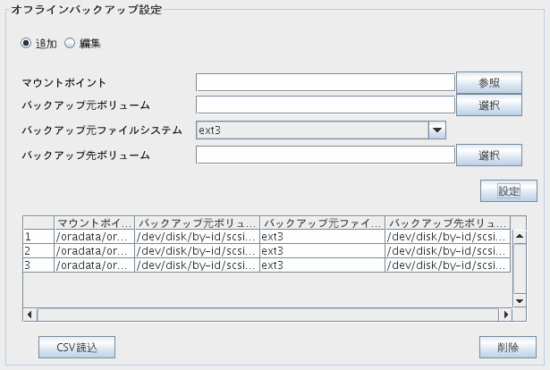Select the 追加 radio button
Viewport: 550px width, 370px height.
pyautogui.click(x=26, y=43)
